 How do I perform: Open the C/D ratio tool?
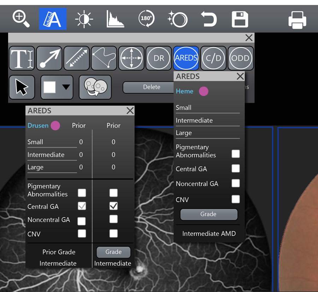click(213, 58)
